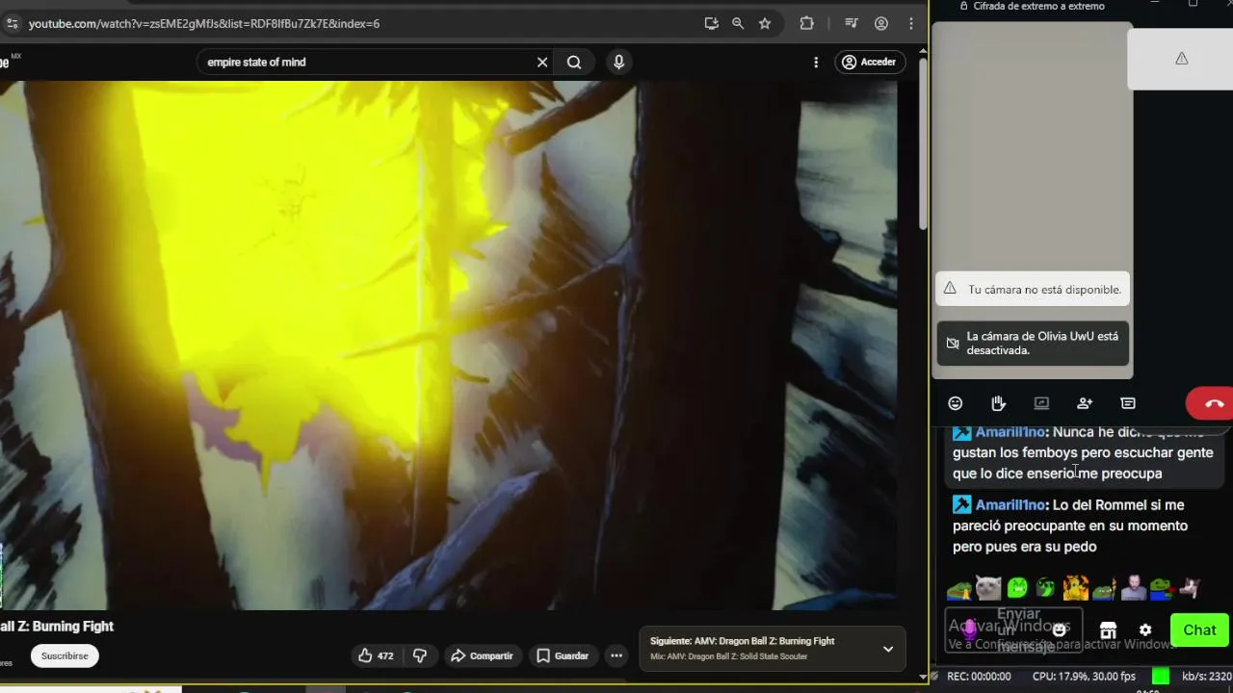Click the install app icon in address bar
The height and width of the screenshot is (693, 1233).
point(712,23)
